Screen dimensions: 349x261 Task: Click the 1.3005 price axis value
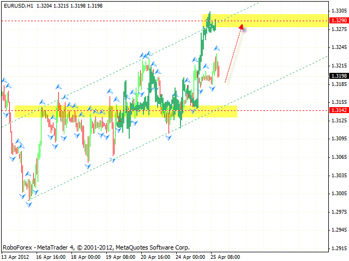pyautogui.click(x=339, y=194)
